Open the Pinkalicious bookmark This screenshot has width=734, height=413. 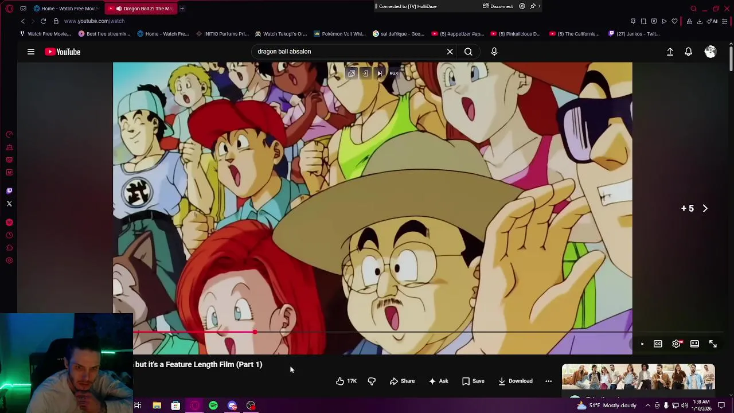[516, 34]
